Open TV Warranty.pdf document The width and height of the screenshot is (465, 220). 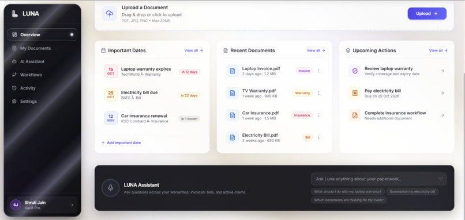click(259, 91)
